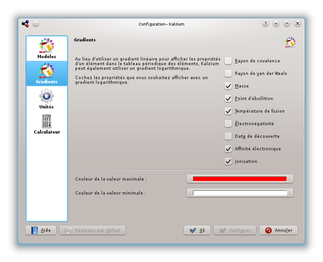Switch to the Unités settings page
This screenshot has width=323, height=262.
(x=47, y=99)
